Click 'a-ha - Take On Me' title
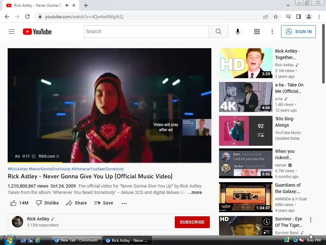The width and height of the screenshot is (326, 245). click(x=289, y=88)
